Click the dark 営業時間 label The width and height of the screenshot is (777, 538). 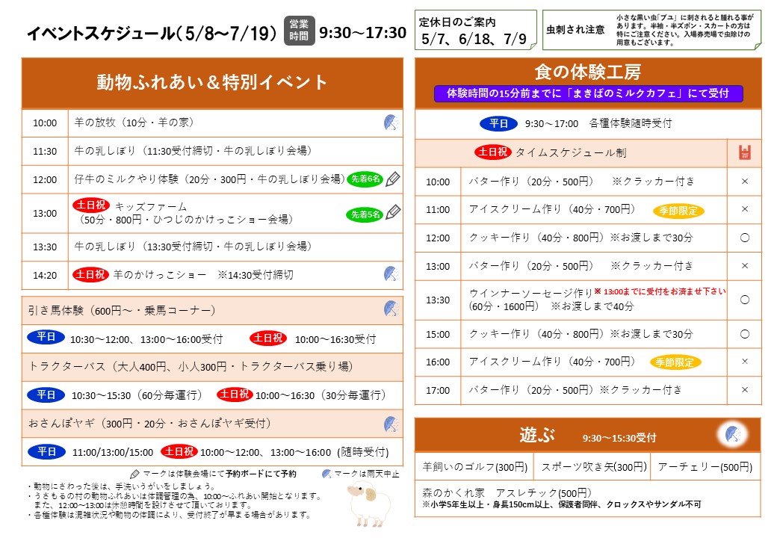point(300,31)
